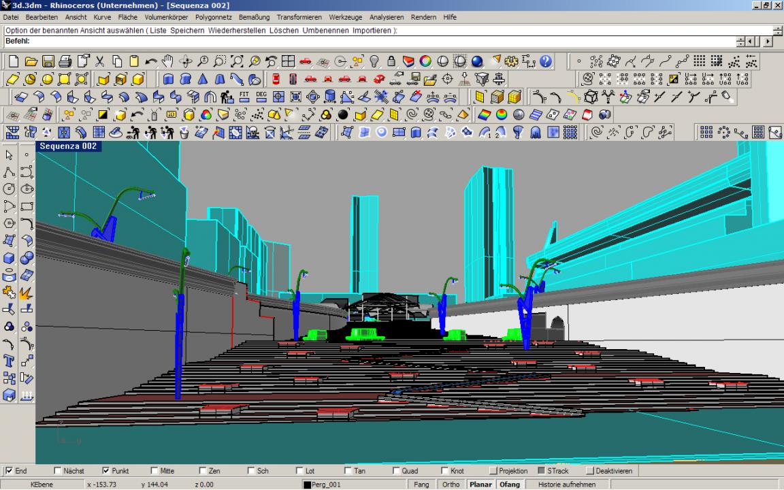
Task: Click the DEG degree icon
Action: pos(261,97)
